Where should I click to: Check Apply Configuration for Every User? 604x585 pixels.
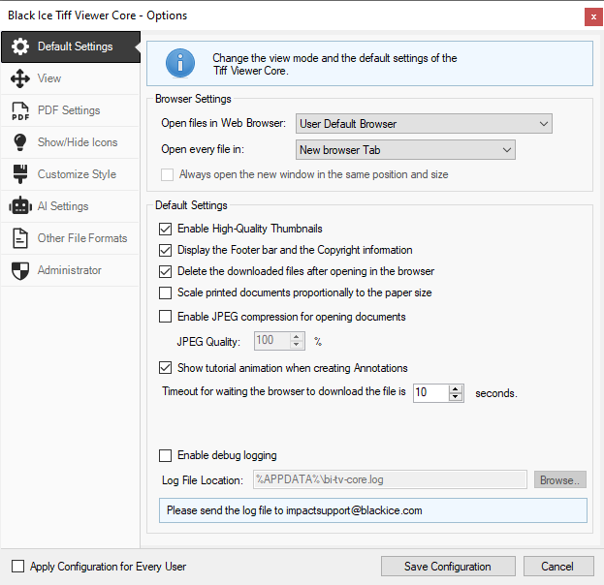pyautogui.click(x=18, y=567)
